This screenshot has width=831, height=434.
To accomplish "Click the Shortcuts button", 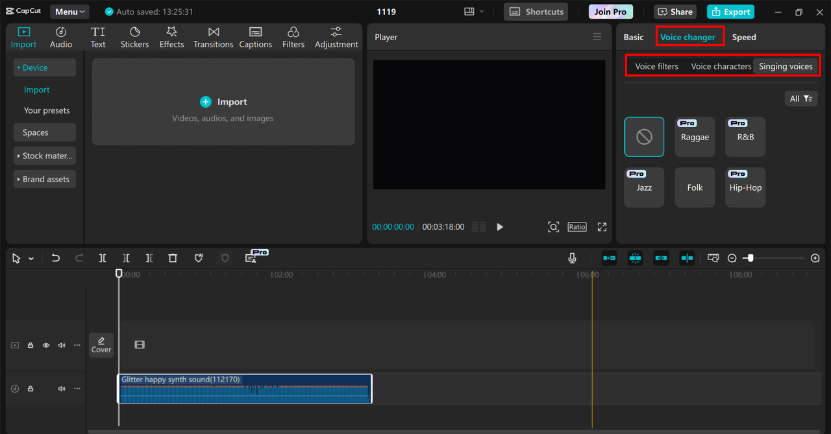I will (x=536, y=12).
